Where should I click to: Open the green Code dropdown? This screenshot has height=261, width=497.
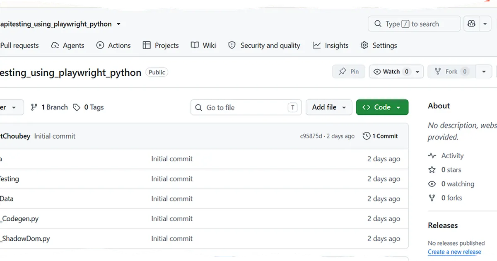pos(382,107)
